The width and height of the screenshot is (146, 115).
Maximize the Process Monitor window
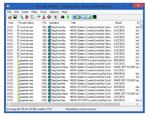point(130,6)
